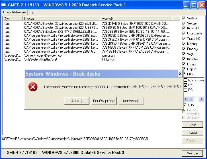Click the value 7C90D4AE 5 Bytes JMP 10001000
207x159 pixels.
coord(135,24)
